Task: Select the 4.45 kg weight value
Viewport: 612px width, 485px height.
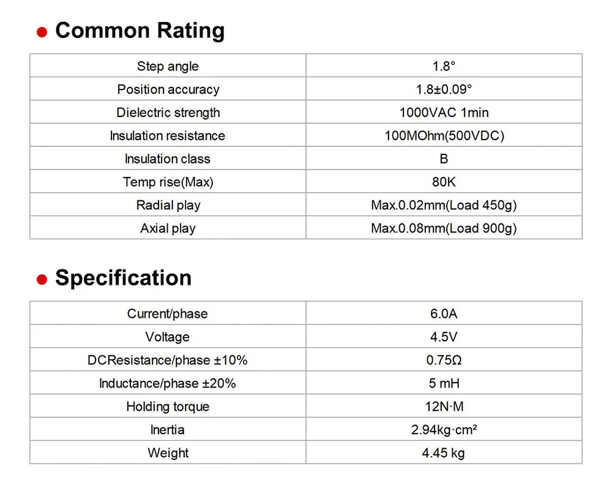Action: tap(444, 453)
